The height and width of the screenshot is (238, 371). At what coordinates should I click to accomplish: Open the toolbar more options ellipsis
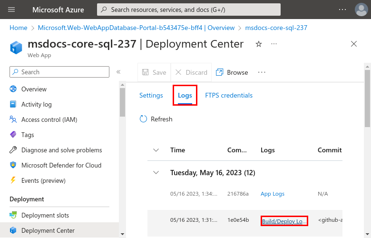point(262,72)
